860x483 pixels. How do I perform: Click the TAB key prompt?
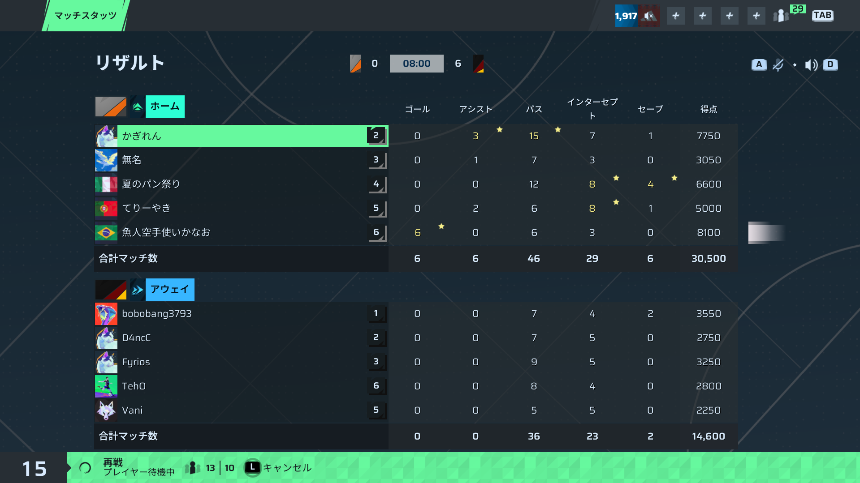pos(822,15)
